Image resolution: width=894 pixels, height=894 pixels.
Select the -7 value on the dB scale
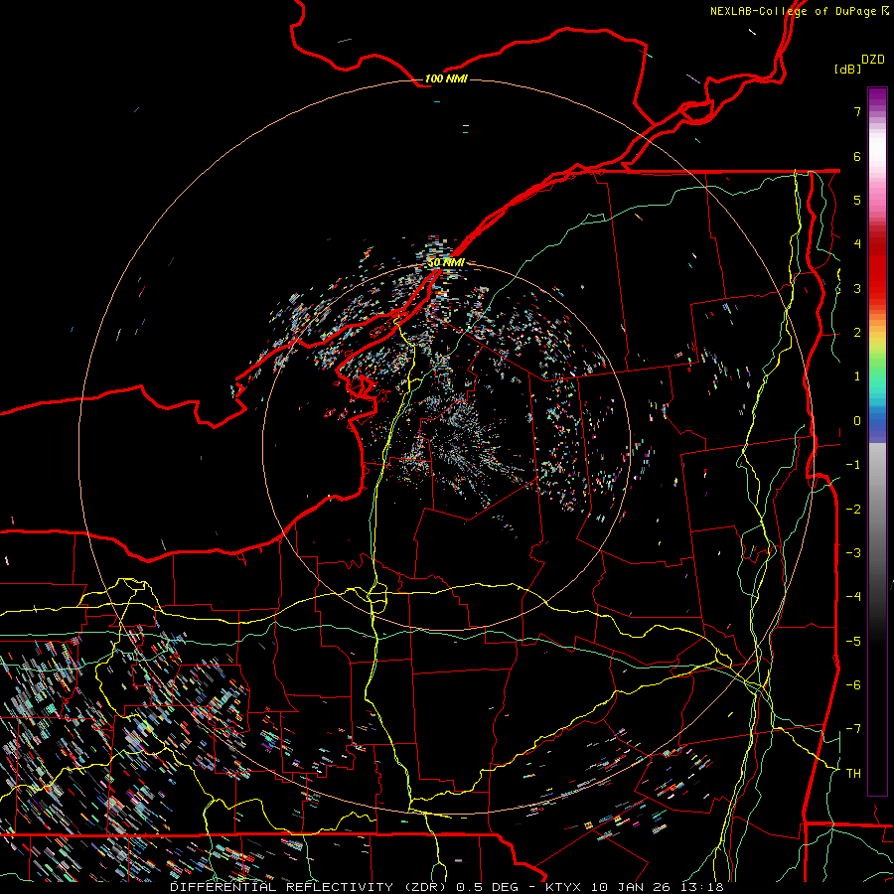tap(853, 729)
